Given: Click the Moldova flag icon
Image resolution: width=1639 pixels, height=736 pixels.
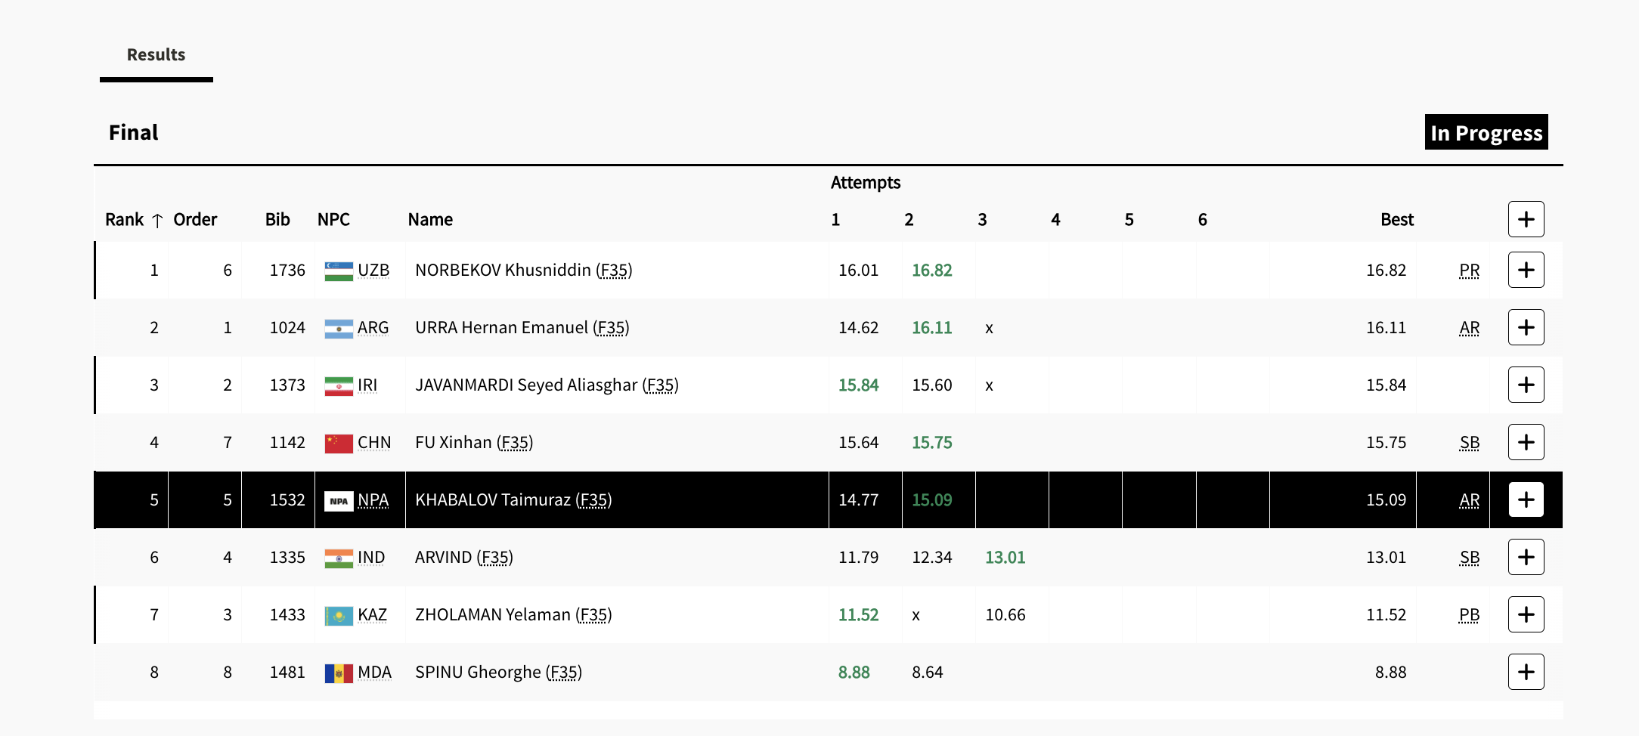Looking at the screenshot, I should tap(339, 673).
